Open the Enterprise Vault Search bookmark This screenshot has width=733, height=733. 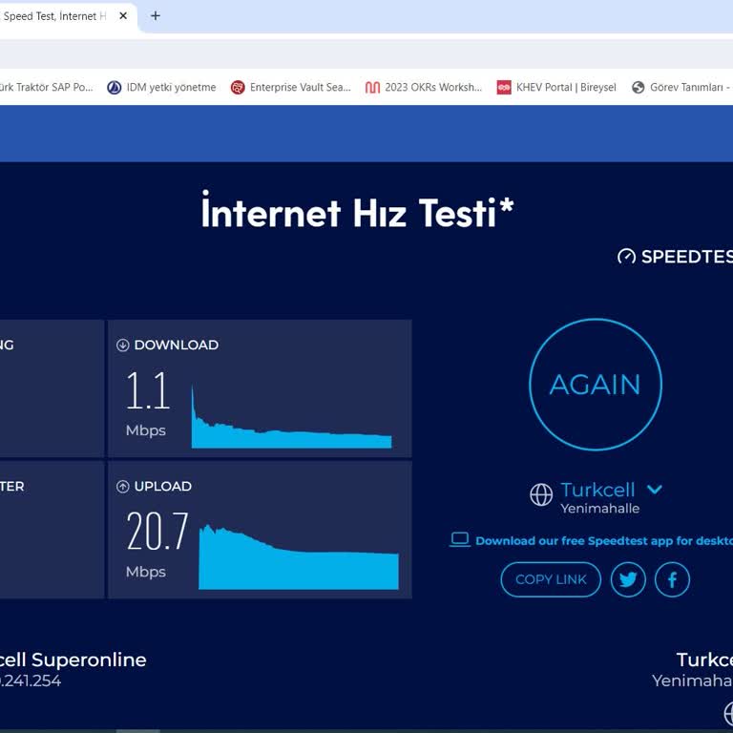pos(290,88)
